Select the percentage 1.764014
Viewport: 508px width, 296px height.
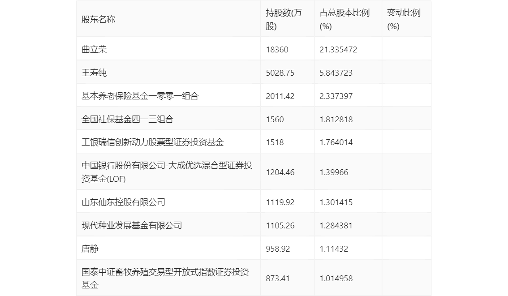pyautogui.click(x=336, y=142)
